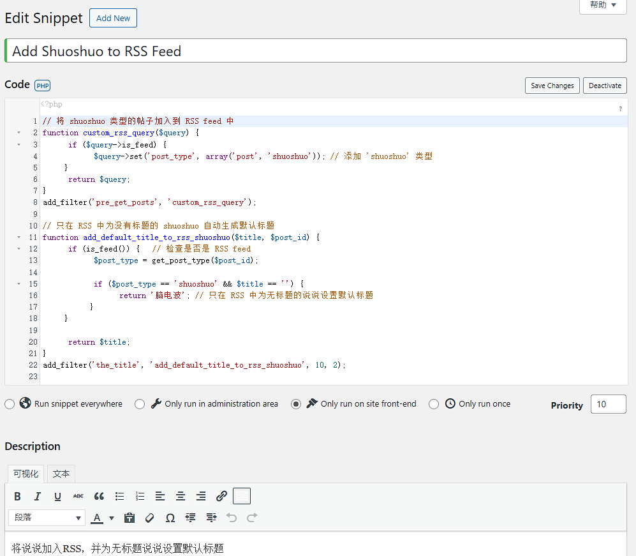Decrease indent of description paragraph
The height and width of the screenshot is (556, 636).
[191, 518]
